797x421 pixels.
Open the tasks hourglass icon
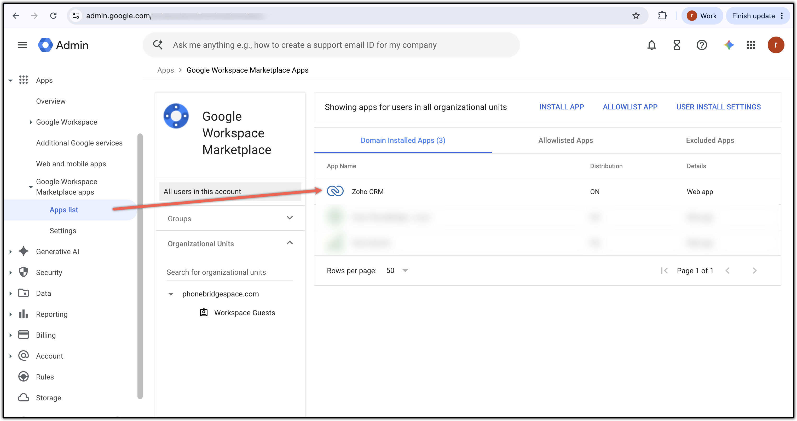[x=677, y=45]
